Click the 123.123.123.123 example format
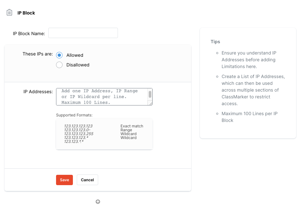Viewport: 300px width, 209px height. point(78,126)
